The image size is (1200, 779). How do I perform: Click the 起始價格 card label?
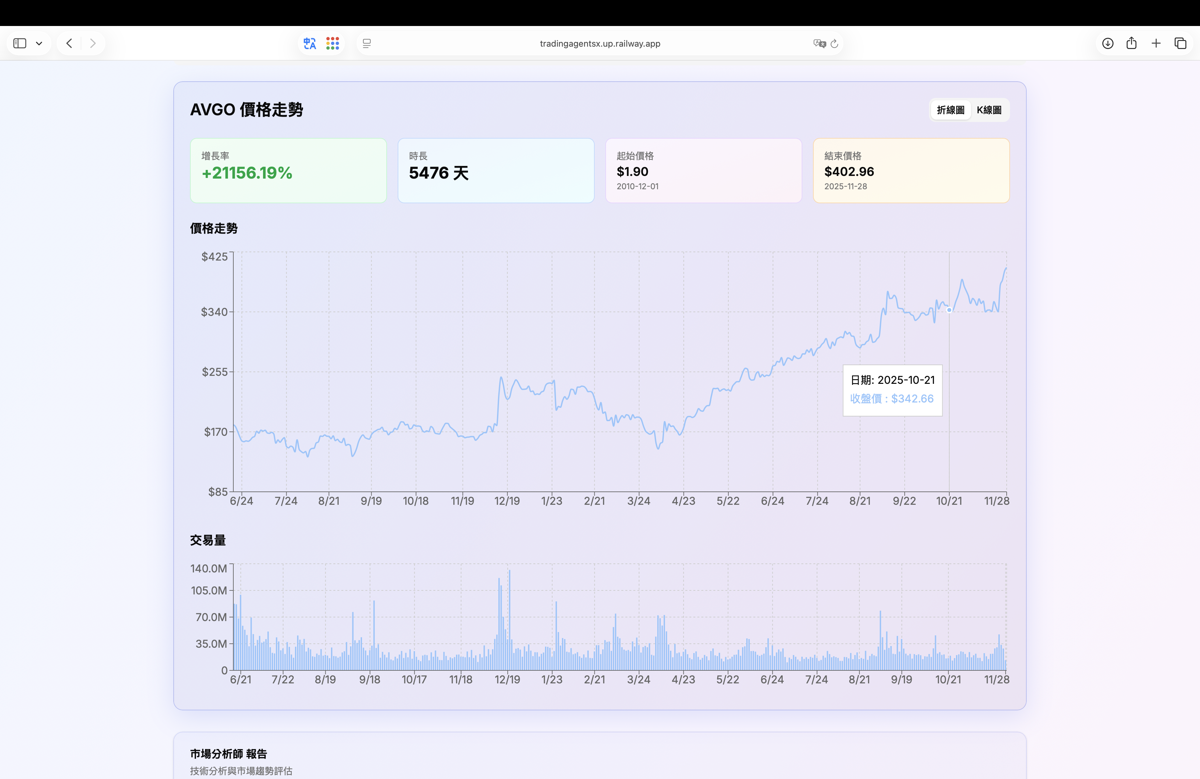pos(635,156)
